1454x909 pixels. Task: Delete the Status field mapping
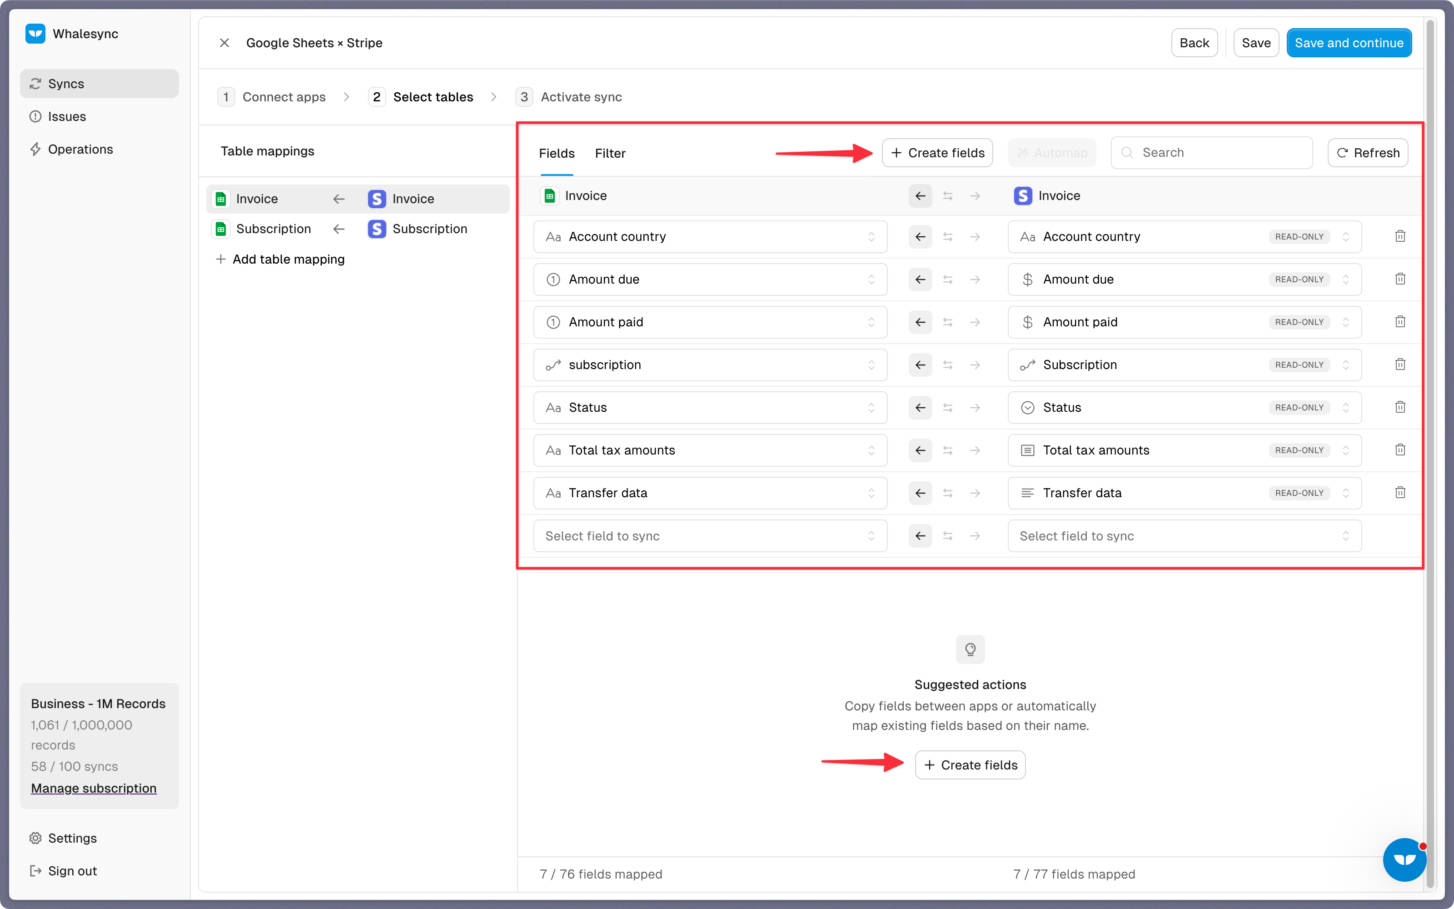pos(1400,407)
